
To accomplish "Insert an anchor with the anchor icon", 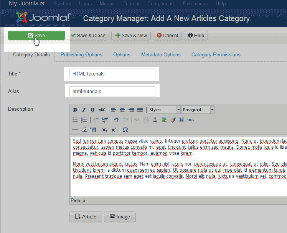I will click(x=155, y=120).
